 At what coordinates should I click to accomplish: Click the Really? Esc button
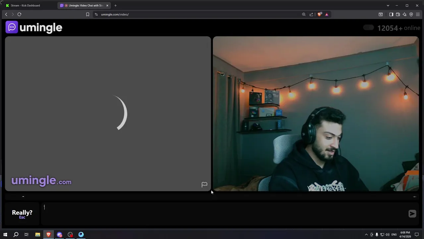22,214
